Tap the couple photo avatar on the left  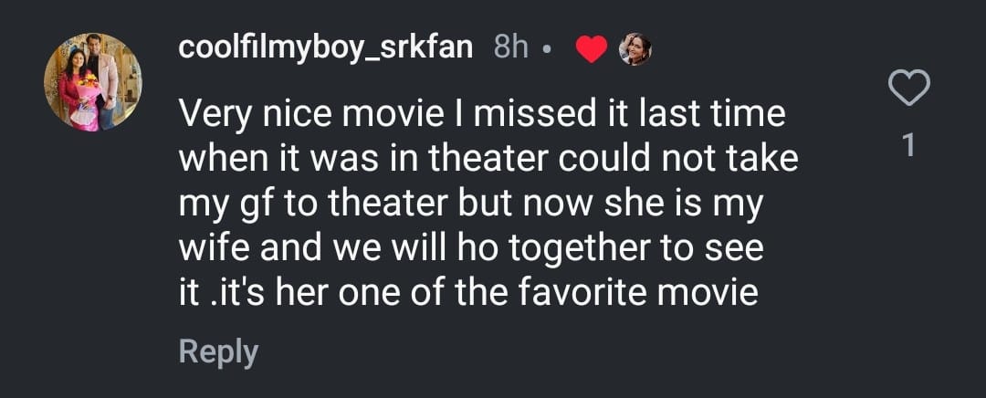click(93, 82)
